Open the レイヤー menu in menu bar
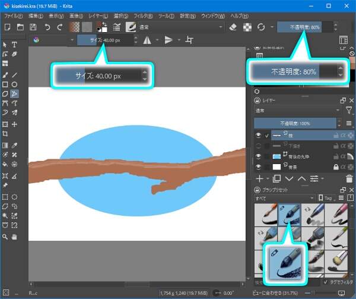 tap(97, 14)
